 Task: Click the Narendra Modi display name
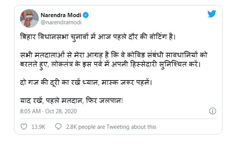coord(61,15)
